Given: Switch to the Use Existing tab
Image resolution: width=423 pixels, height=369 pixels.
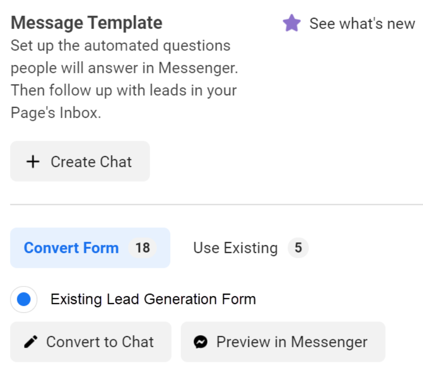Looking at the screenshot, I should 235,248.
